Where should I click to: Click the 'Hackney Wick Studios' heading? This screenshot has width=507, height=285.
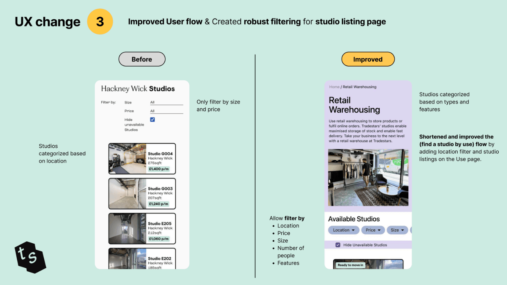(x=138, y=89)
